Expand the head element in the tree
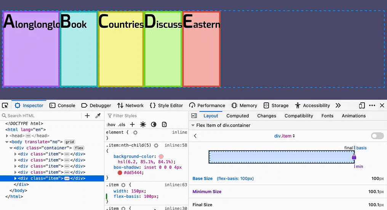 click(x=7, y=136)
